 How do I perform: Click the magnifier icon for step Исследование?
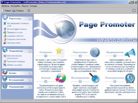[x=95, y=78]
